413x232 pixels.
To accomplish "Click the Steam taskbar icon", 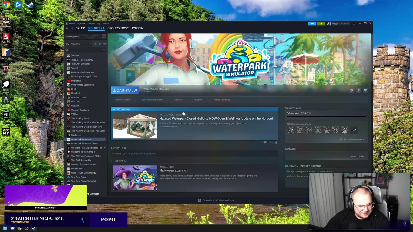I will (34, 229).
